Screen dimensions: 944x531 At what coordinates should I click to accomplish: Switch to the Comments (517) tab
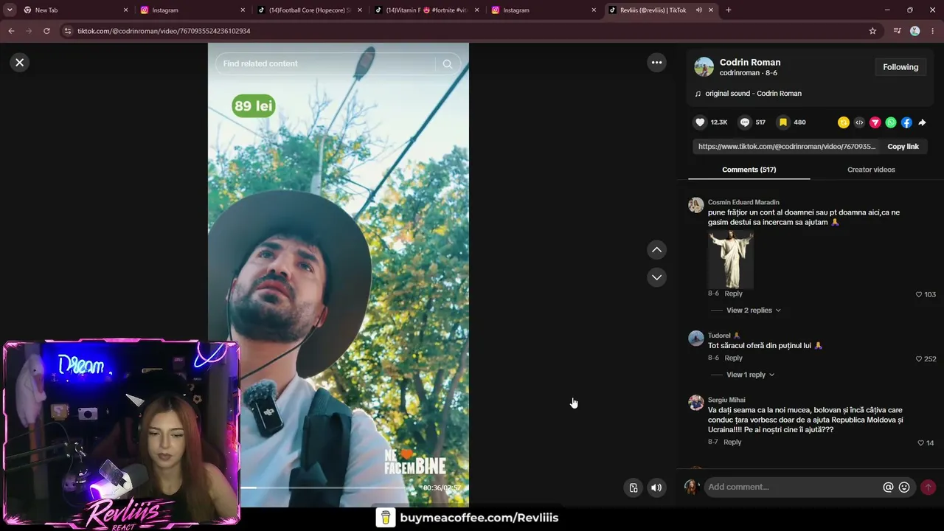tap(749, 170)
